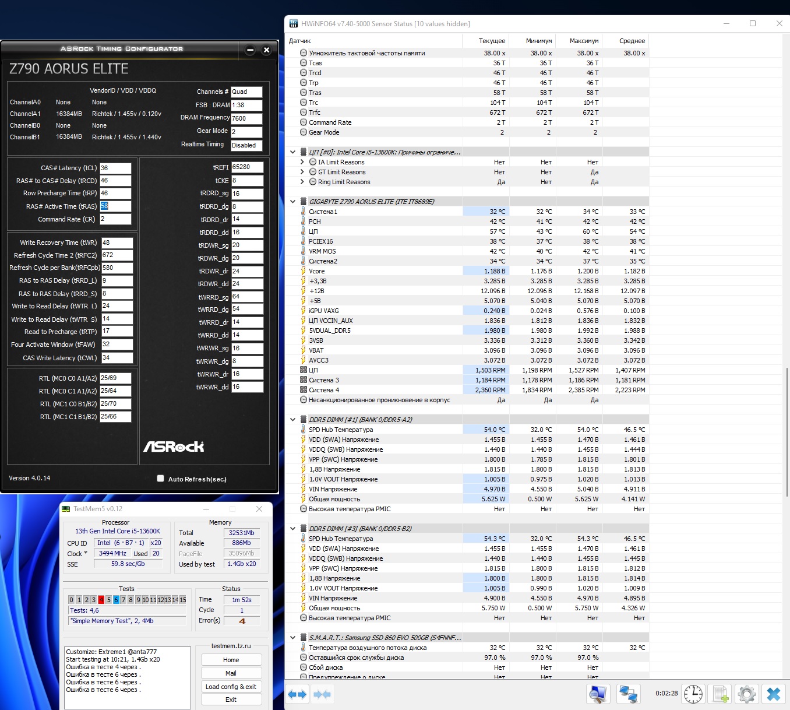
Task: Click the Максимум column header
Action: pyautogui.click(x=579, y=41)
